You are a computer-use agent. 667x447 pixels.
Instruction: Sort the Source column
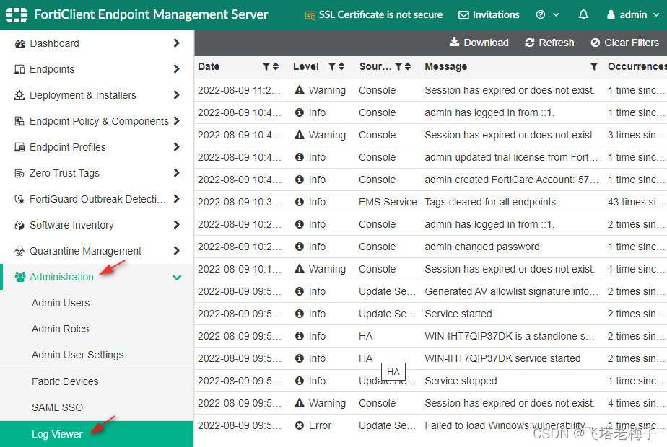[x=408, y=66]
